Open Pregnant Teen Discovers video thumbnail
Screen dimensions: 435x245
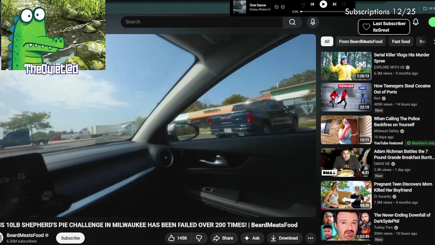346,195
